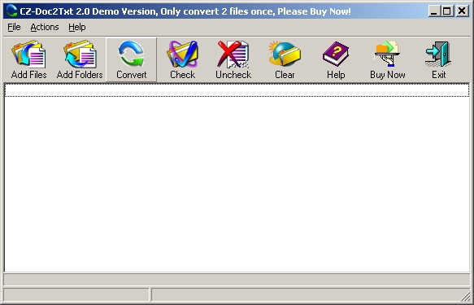Quit using the Exit door icon
Image resolution: width=474 pixels, height=305 pixels.
point(438,59)
